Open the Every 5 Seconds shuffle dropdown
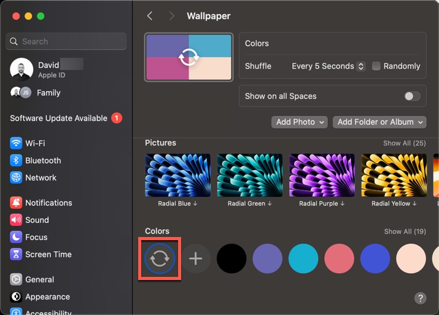 (x=328, y=66)
